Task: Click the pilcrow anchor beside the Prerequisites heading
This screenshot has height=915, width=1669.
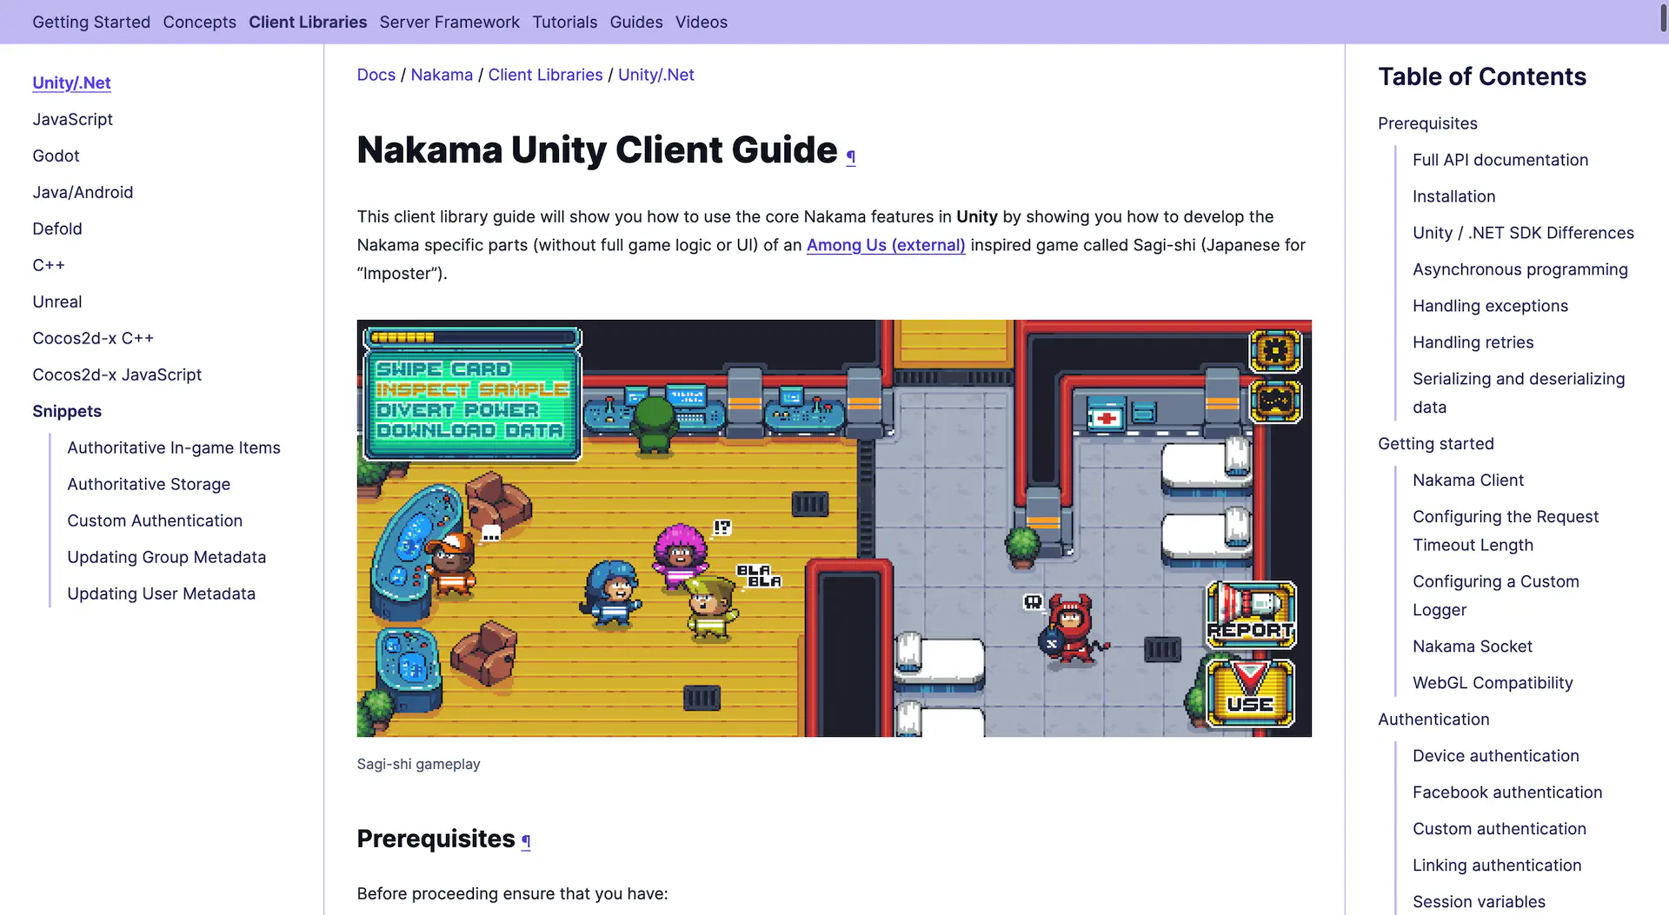Action: coord(526,840)
